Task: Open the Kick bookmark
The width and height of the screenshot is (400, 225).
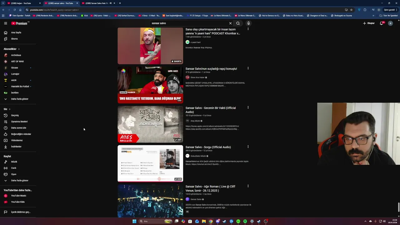Action: tap(84, 15)
